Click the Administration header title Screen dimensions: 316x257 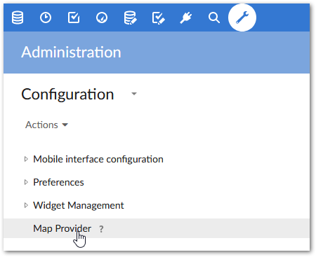point(71,52)
